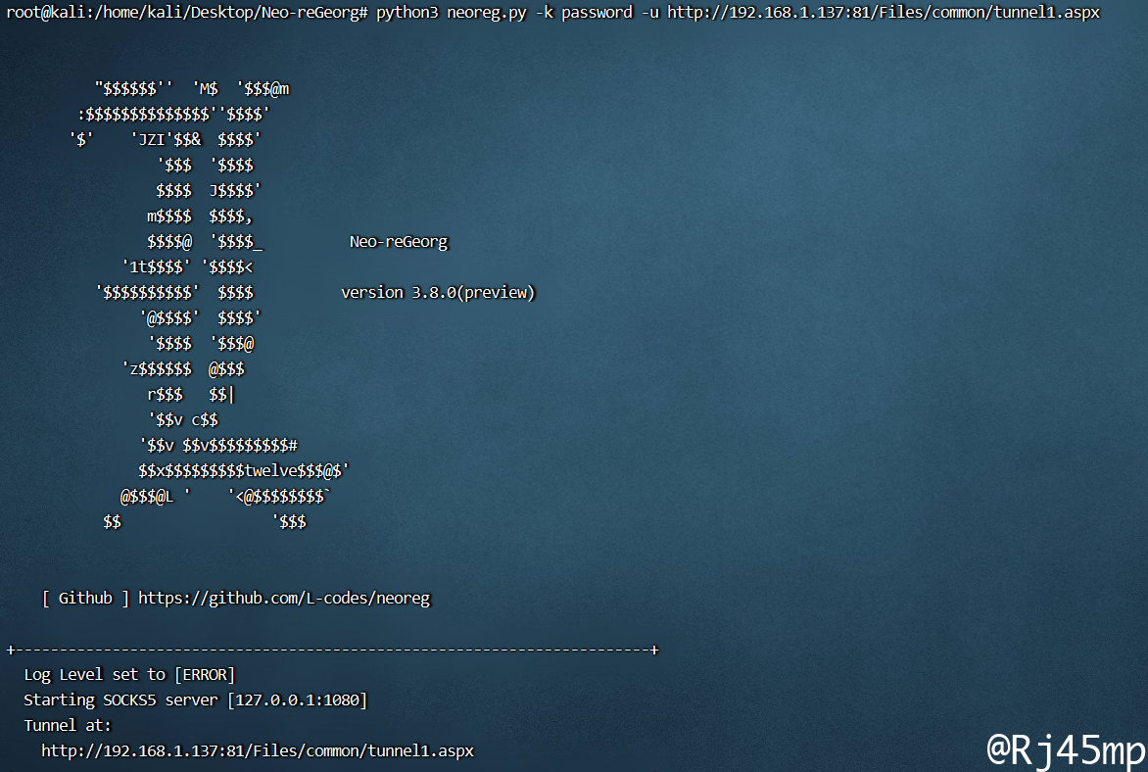This screenshot has width=1148, height=772.
Task: Click the [ Github ] label
Action: [x=85, y=598]
